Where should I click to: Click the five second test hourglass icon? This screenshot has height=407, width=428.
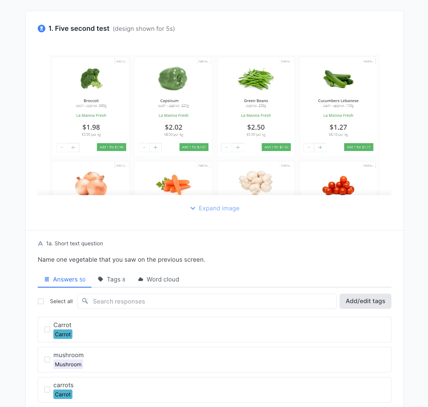pyautogui.click(x=42, y=29)
